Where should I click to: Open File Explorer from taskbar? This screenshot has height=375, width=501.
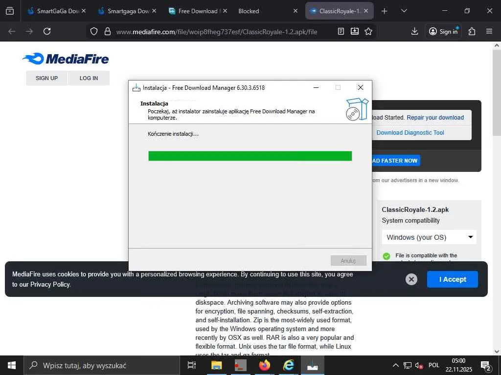pos(217,365)
